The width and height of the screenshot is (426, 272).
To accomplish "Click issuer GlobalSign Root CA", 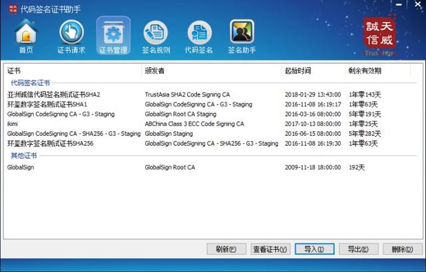I will point(170,167).
